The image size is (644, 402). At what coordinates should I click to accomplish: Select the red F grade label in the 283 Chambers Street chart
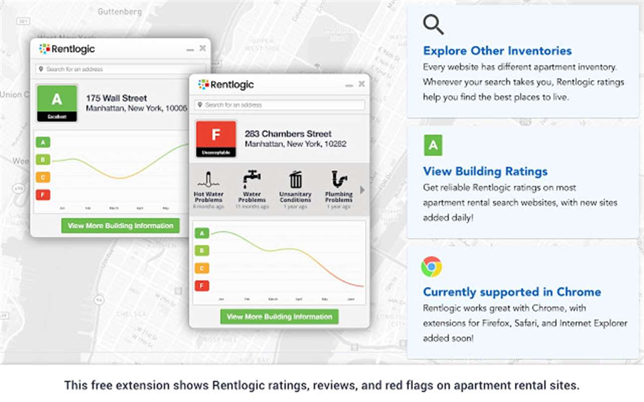(x=202, y=286)
